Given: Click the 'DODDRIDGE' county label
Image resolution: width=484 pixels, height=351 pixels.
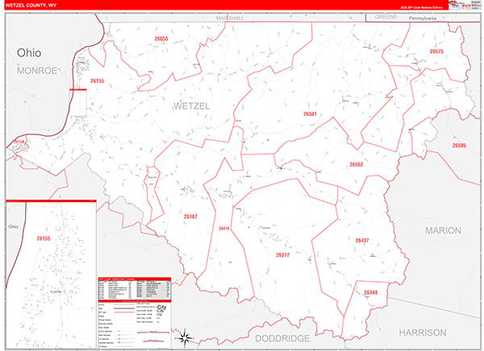Looking at the screenshot, I should point(282,338).
